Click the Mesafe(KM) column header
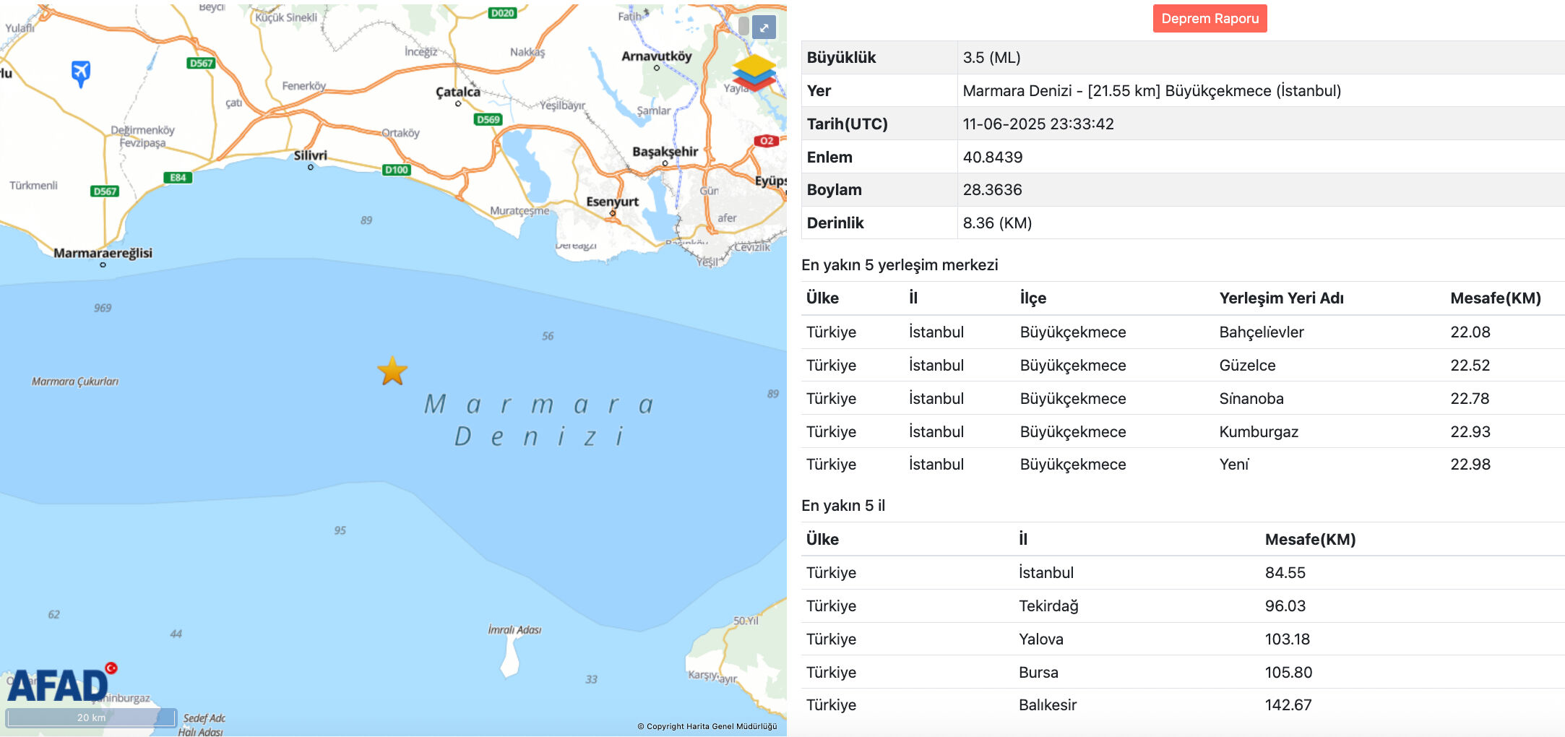Screen dimensions: 1565x737 pos(1496,298)
